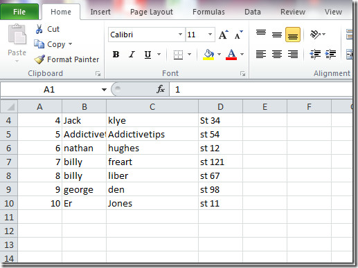
Task: Open the Orientation dropdown arrow
Action: tap(323, 35)
